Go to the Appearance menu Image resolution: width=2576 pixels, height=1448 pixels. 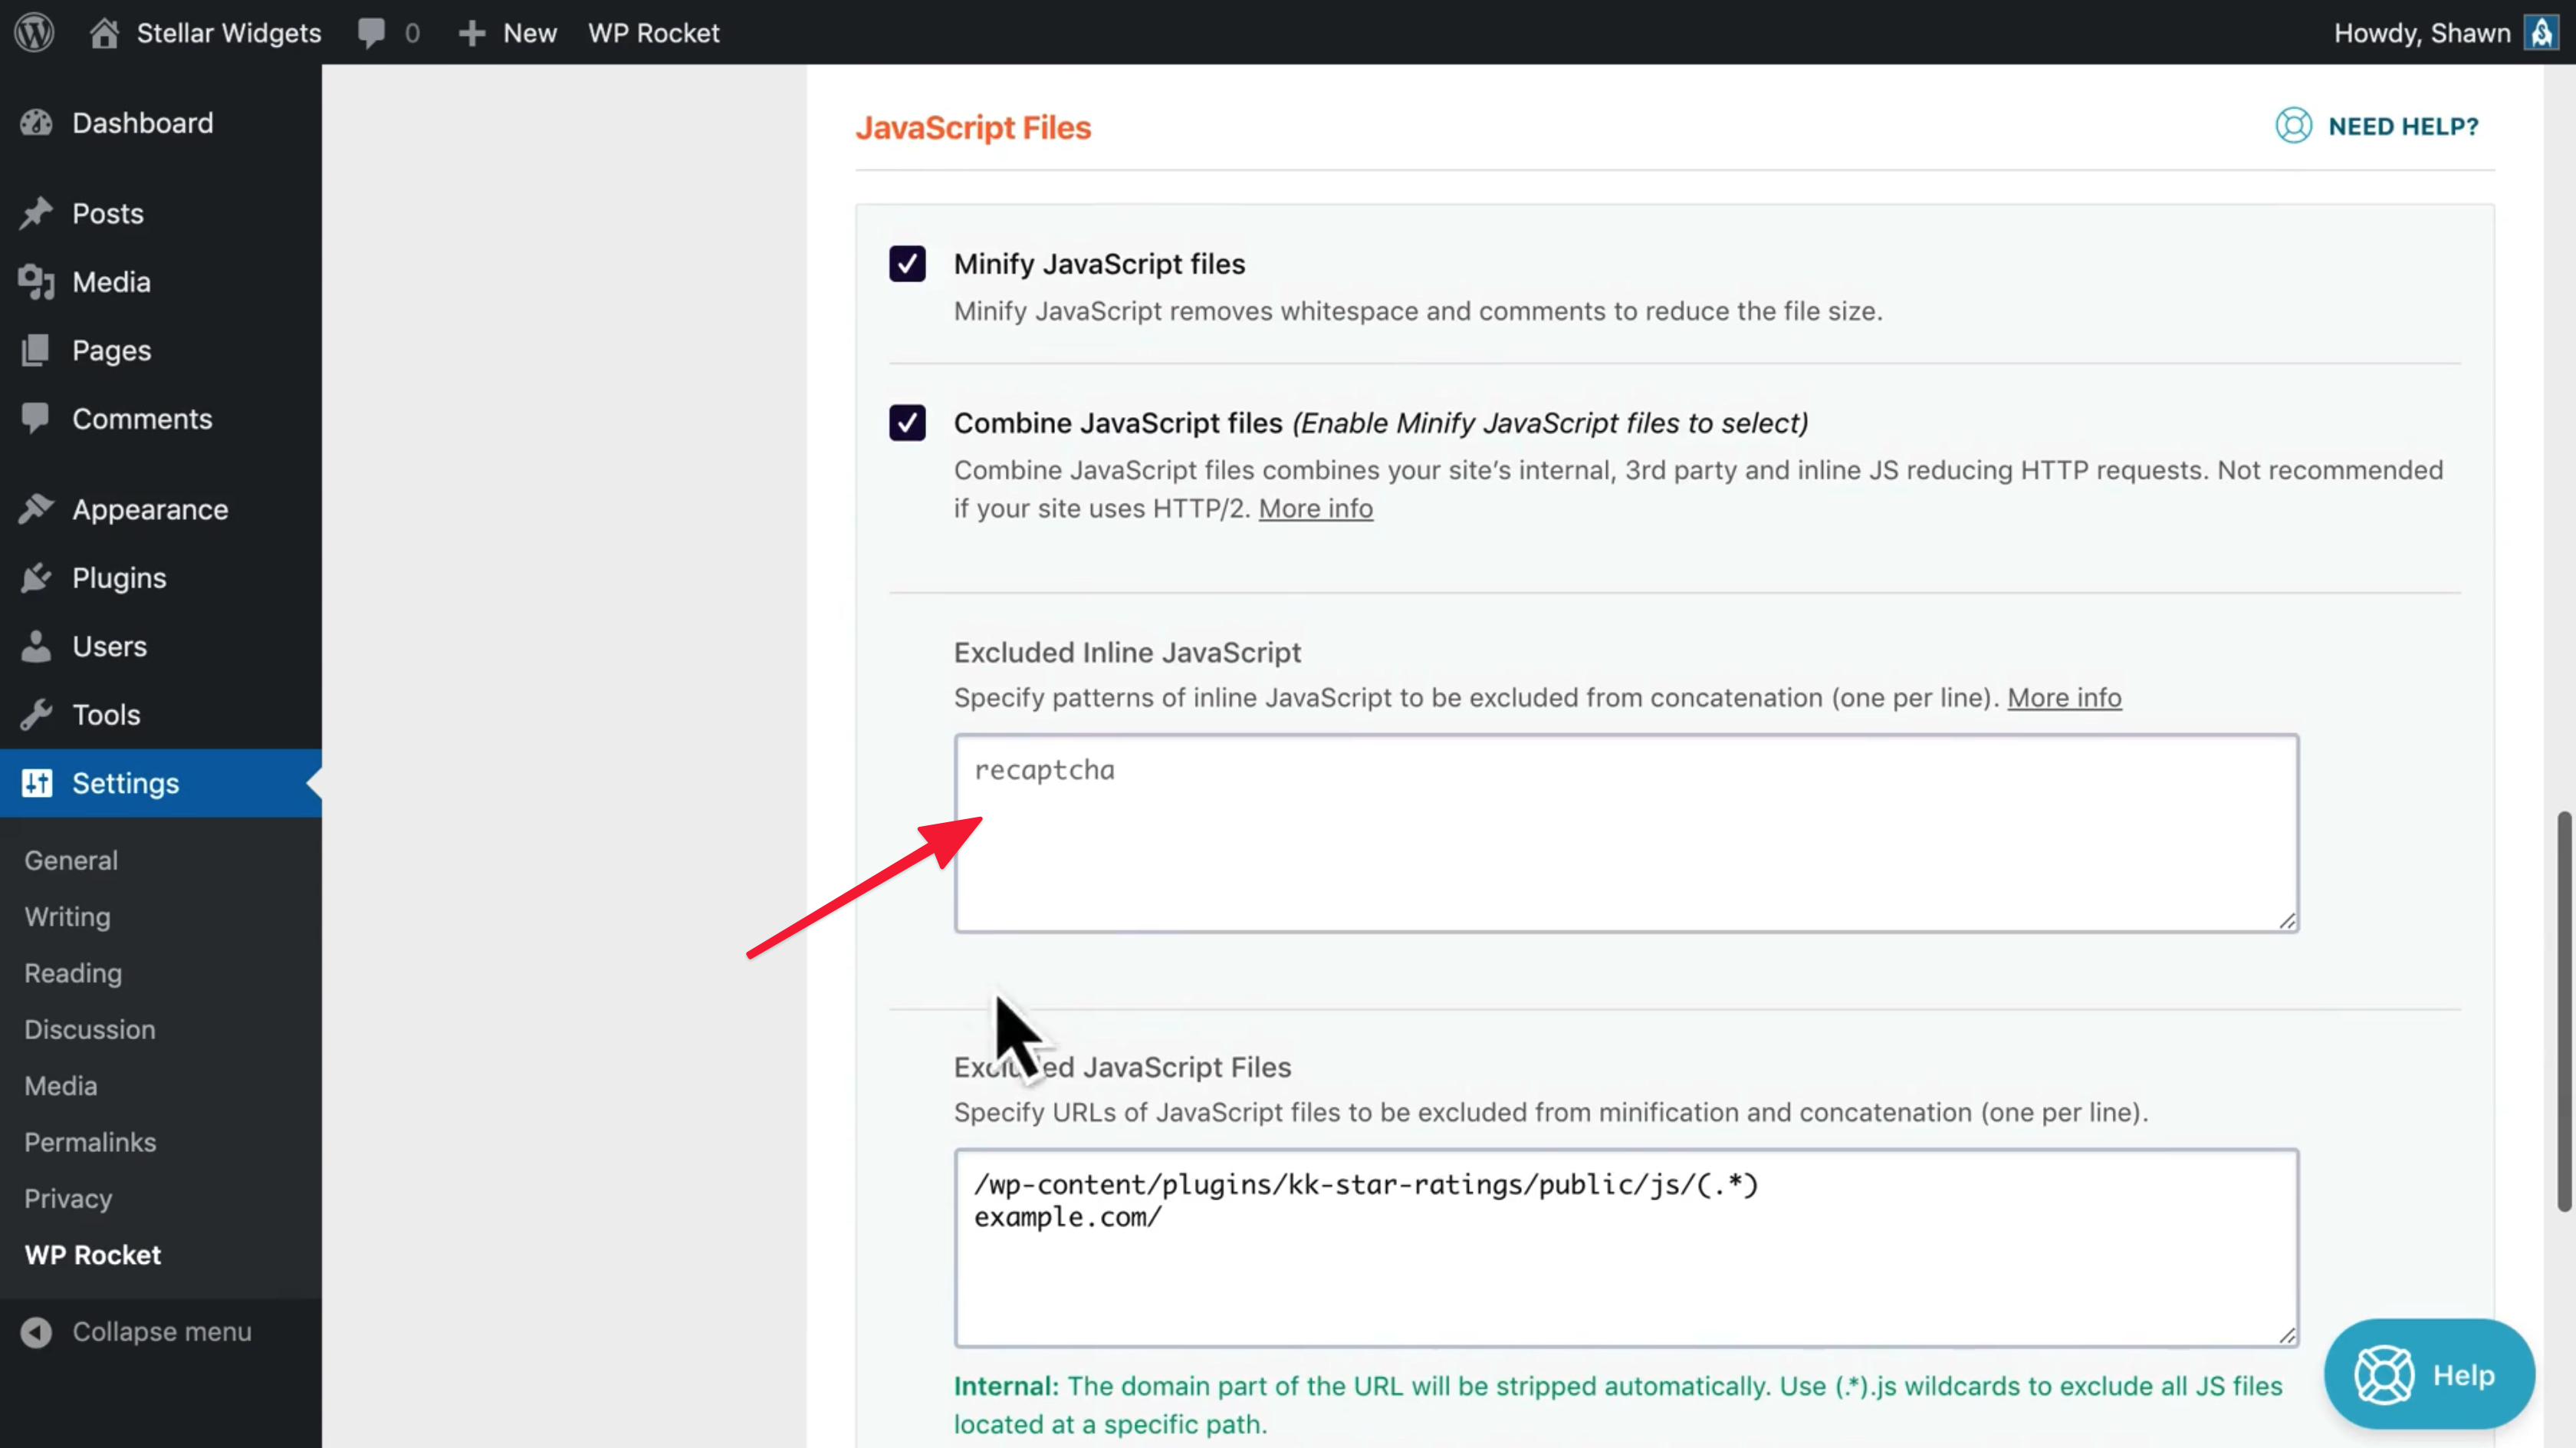150,509
